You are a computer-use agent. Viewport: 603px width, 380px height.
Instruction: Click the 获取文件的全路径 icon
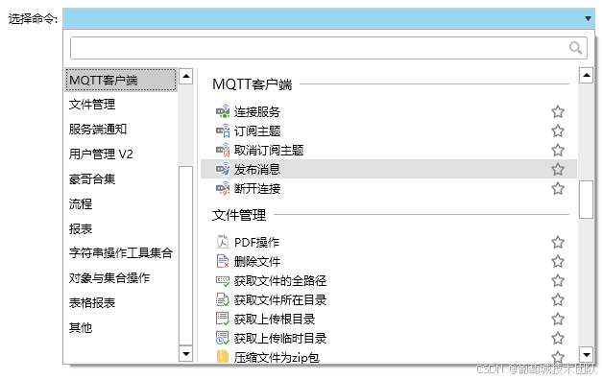pos(223,280)
